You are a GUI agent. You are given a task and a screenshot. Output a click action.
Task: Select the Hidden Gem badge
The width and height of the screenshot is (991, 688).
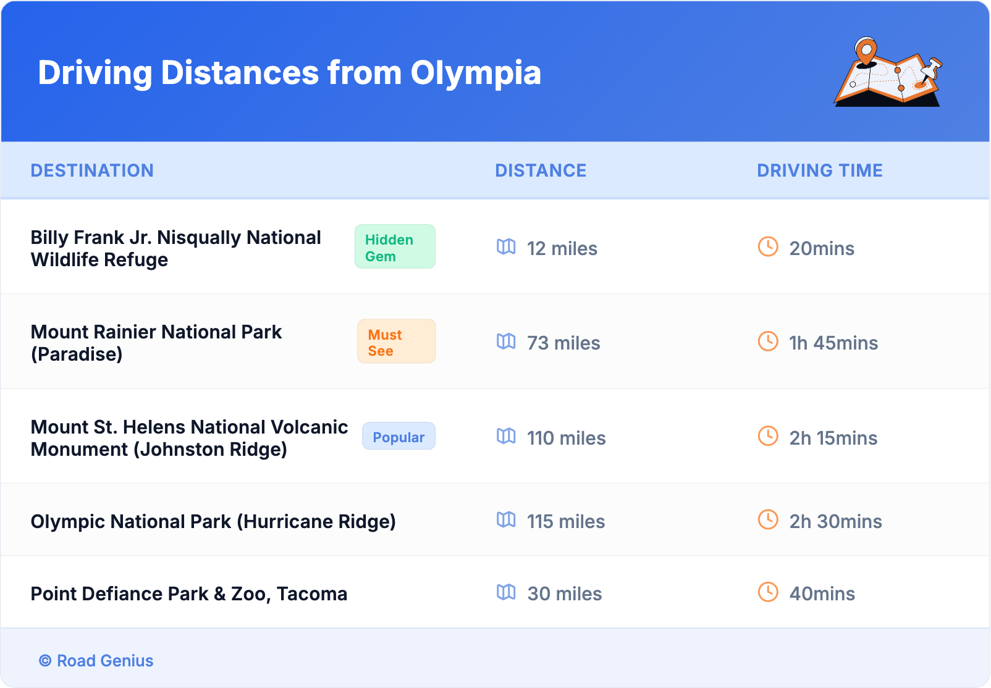click(x=395, y=247)
